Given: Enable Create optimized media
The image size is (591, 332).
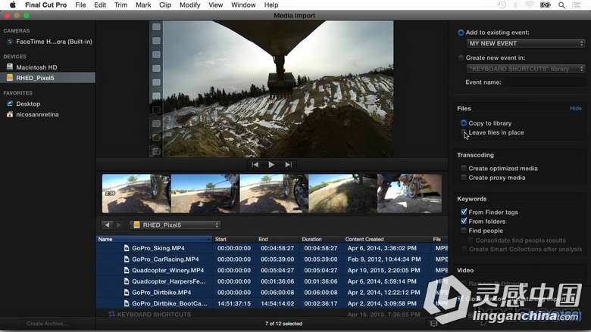Looking at the screenshot, I should point(464,169).
